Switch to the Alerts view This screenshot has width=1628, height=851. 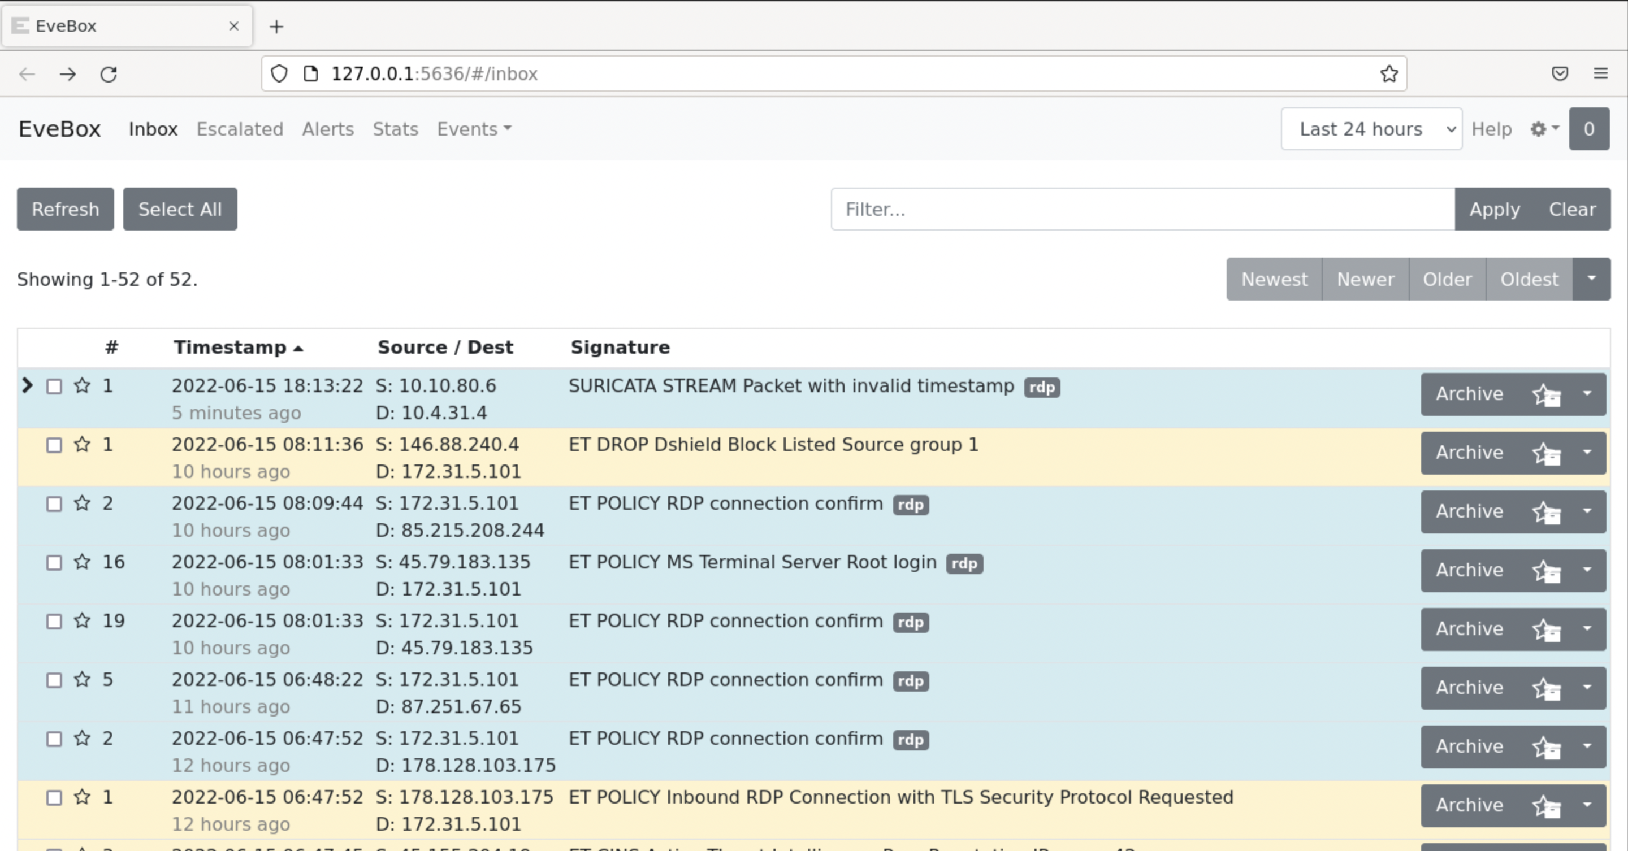click(x=327, y=129)
